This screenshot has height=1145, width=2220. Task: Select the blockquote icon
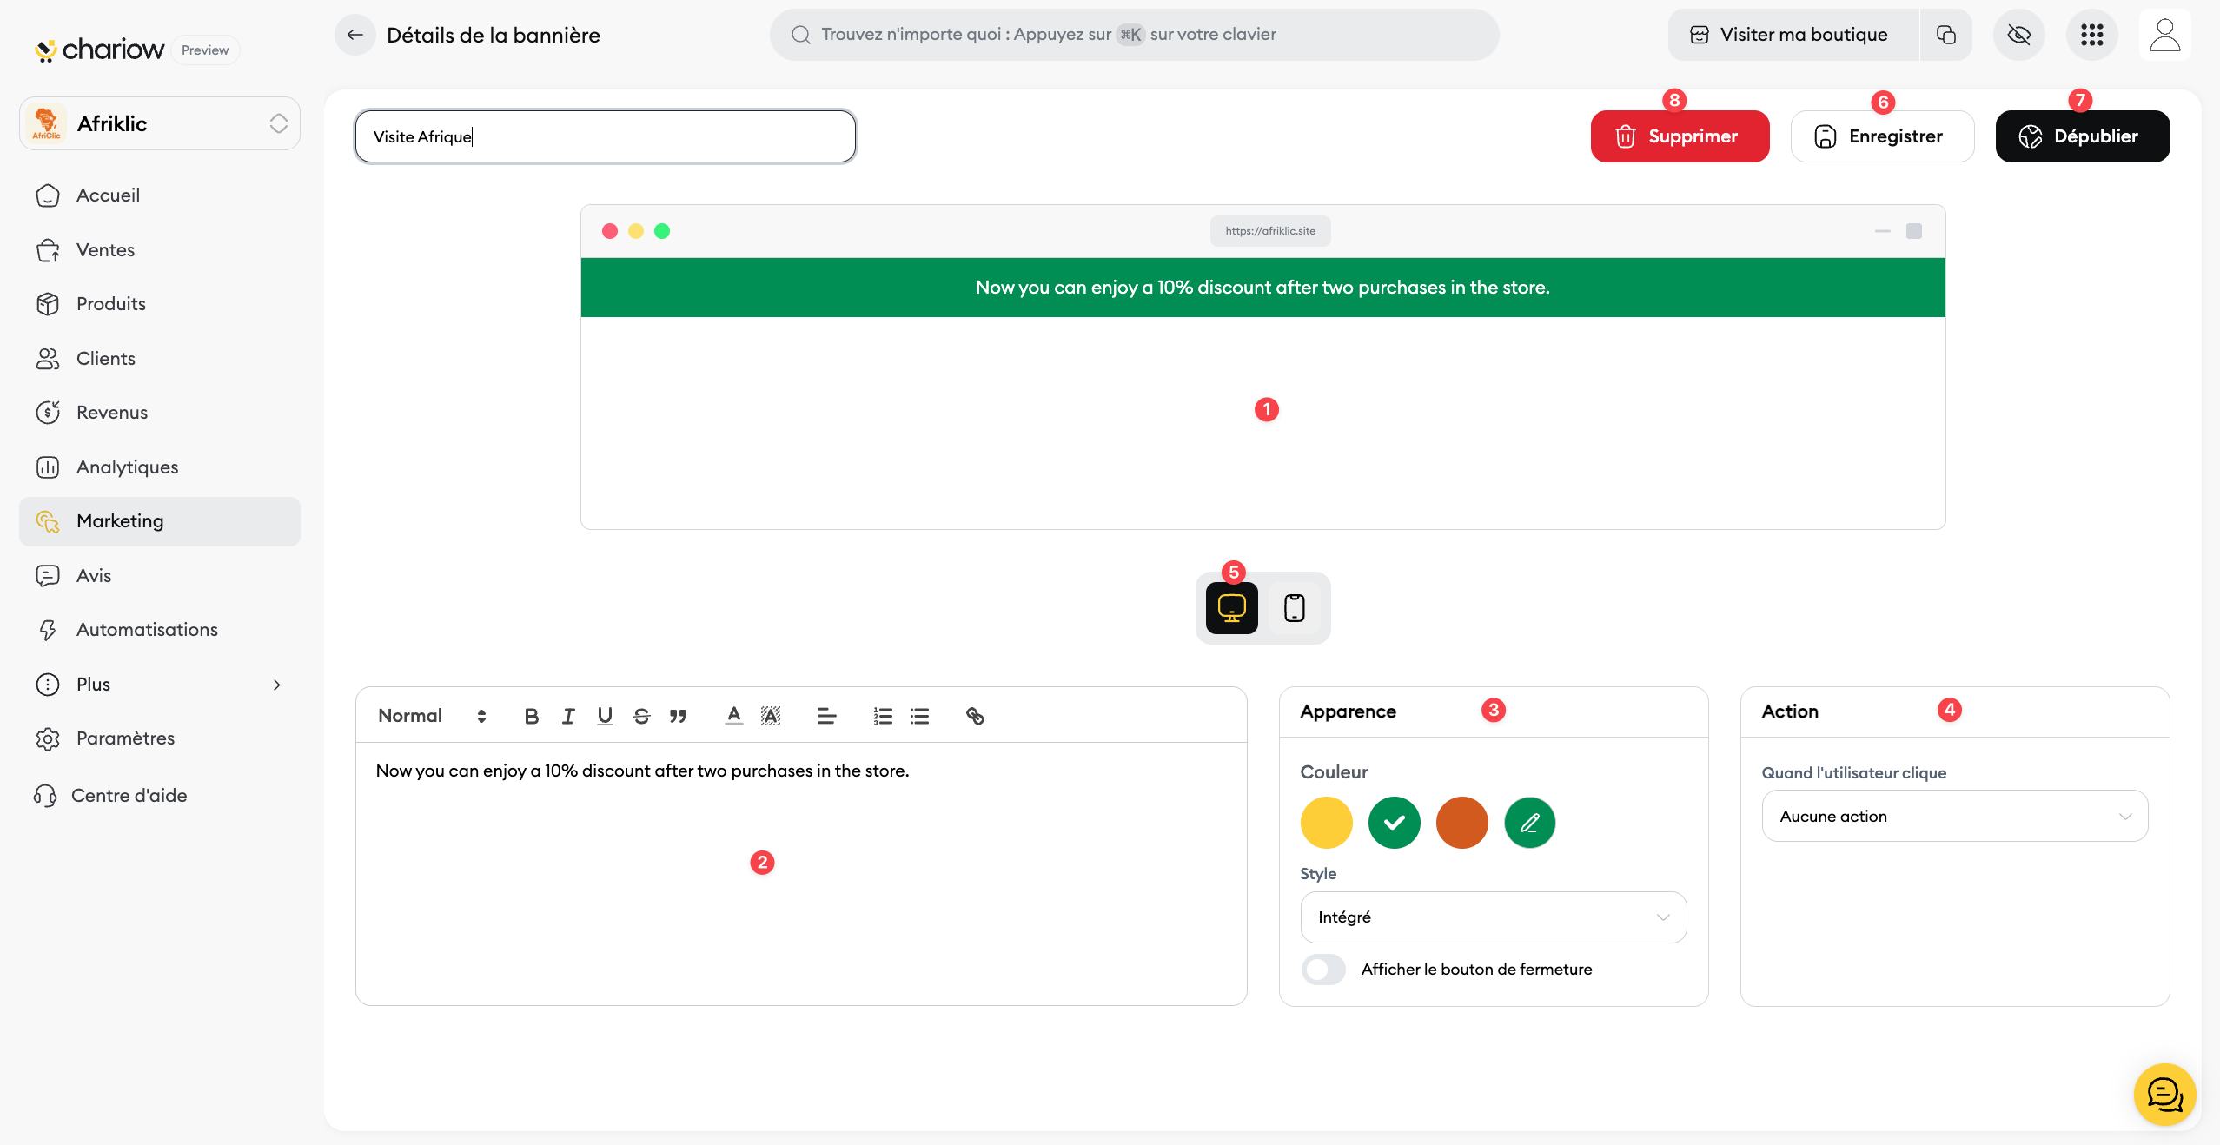[678, 716]
